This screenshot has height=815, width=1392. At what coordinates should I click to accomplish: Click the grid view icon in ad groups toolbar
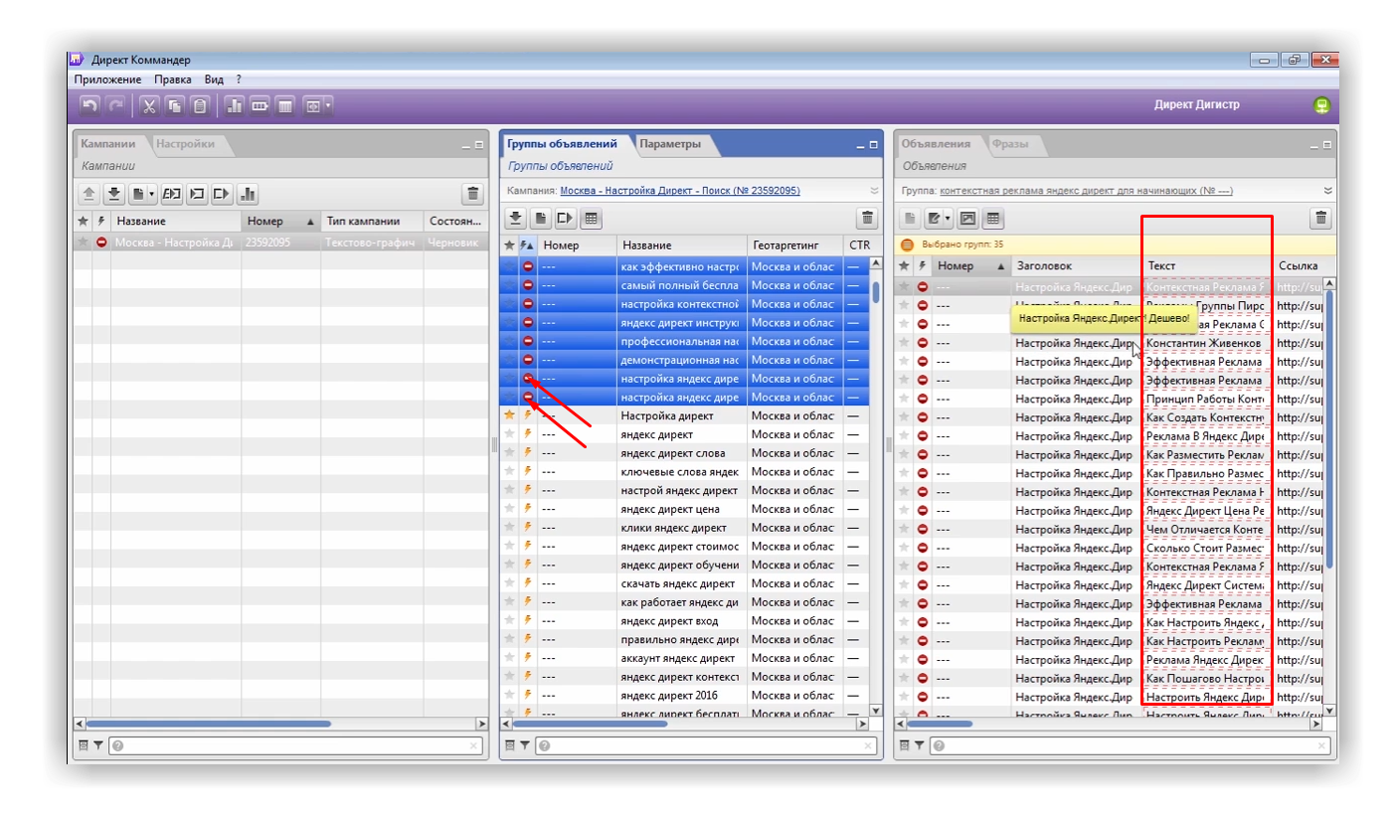click(591, 218)
